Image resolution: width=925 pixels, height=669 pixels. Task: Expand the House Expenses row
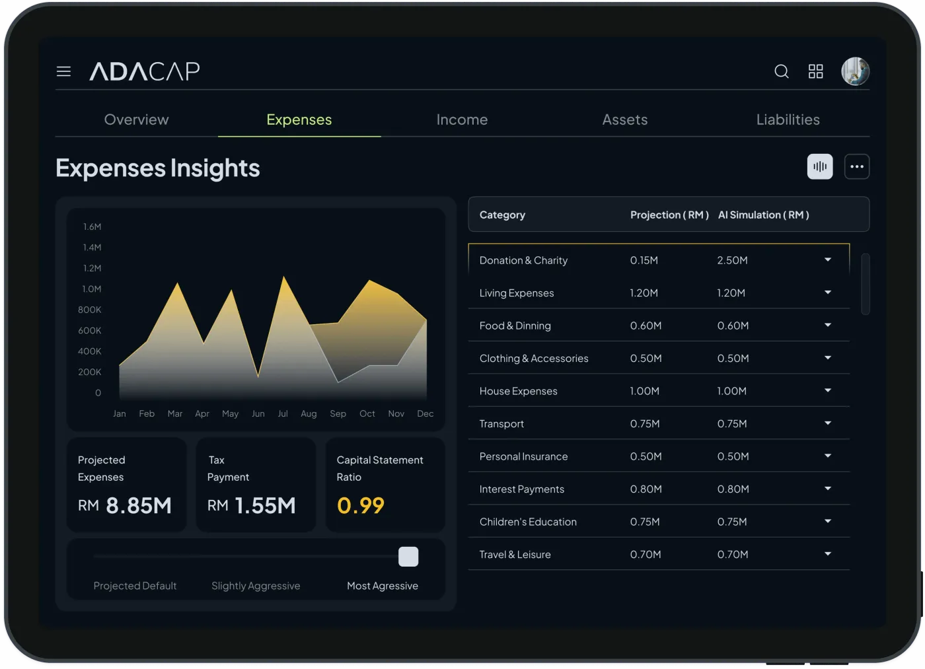coord(828,390)
